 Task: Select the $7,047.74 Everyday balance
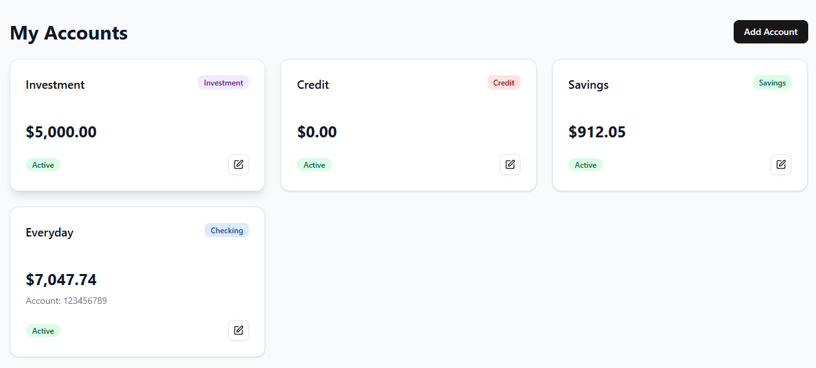[x=61, y=280]
